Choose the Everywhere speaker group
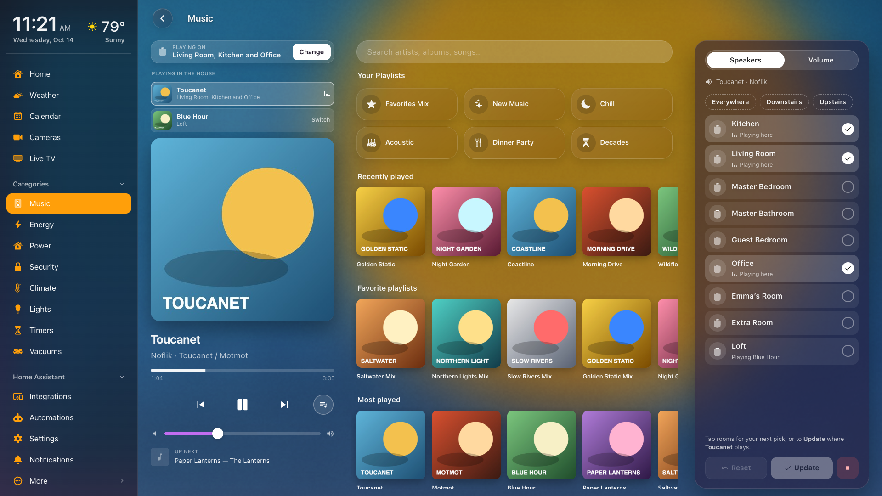Image resolution: width=882 pixels, height=496 pixels. (x=730, y=102)
